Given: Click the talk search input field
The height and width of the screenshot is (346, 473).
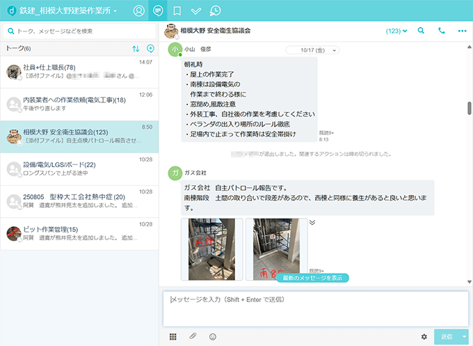Looking at the screenshot, I should [79, 31].
